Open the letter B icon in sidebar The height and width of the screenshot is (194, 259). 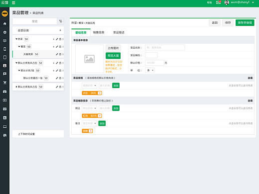(x=5, y=66)
